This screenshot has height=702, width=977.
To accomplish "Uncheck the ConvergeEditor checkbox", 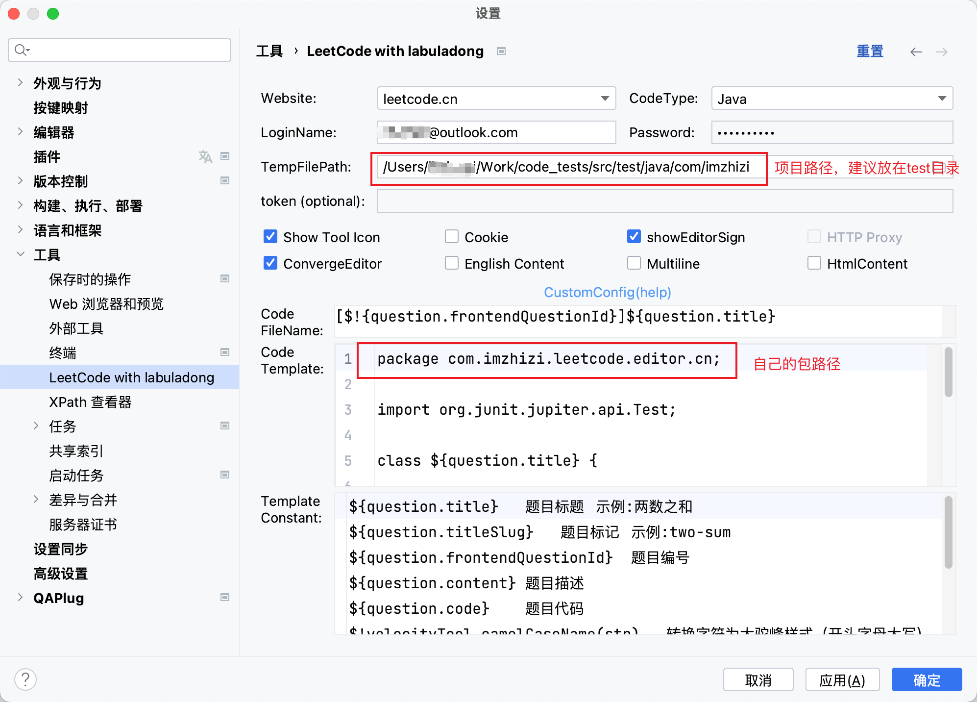I will point(270,263).
